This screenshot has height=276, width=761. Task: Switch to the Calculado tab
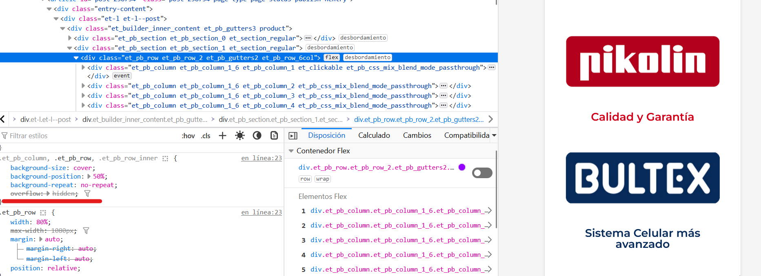[x=374, y=135]
